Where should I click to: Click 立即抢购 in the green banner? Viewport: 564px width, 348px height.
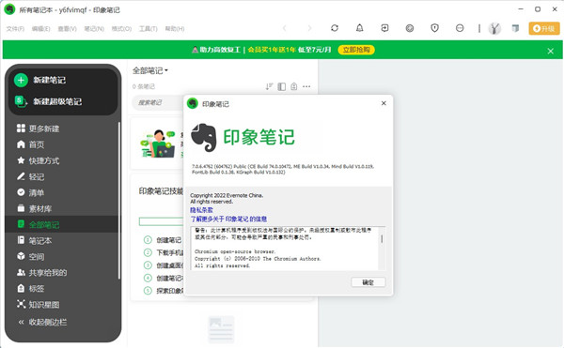coord(356,50)
